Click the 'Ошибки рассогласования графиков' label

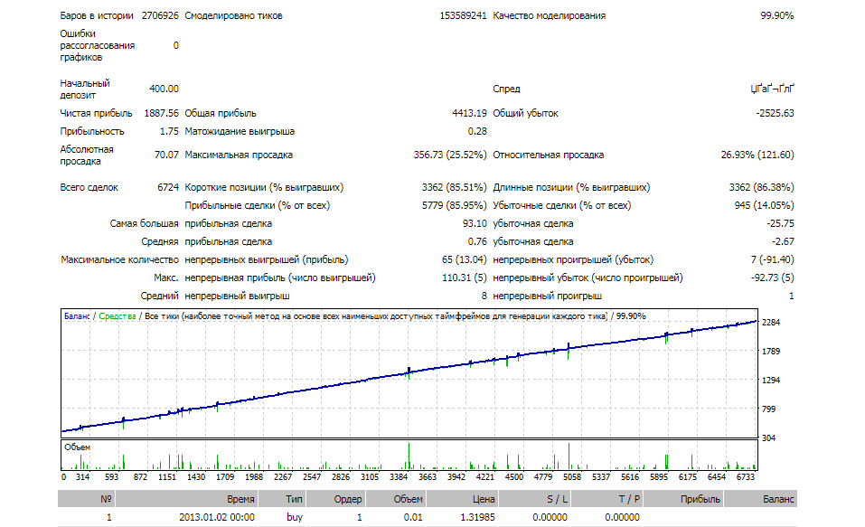[x=97, y=45]
